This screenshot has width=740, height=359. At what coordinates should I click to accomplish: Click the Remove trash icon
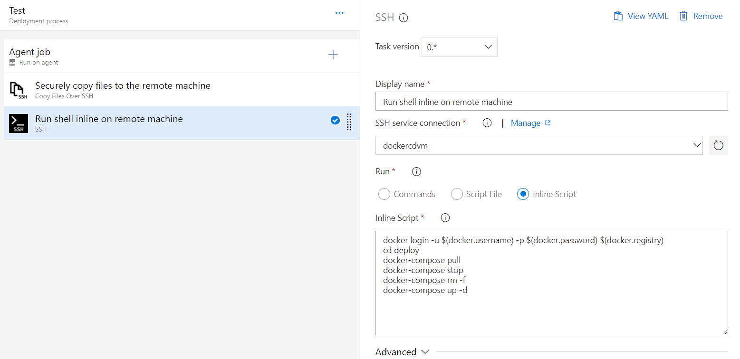pos(683,16)
